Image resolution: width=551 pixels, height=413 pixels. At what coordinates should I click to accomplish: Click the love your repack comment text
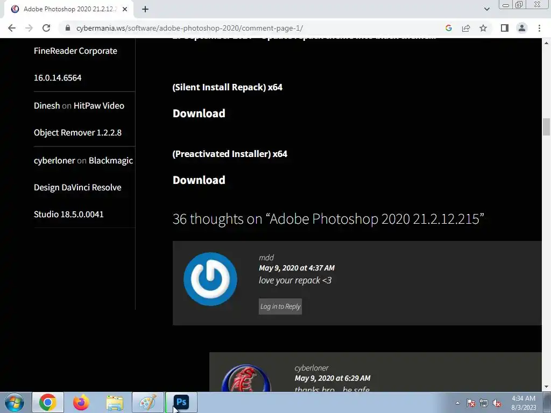click(x=295, y=280)
